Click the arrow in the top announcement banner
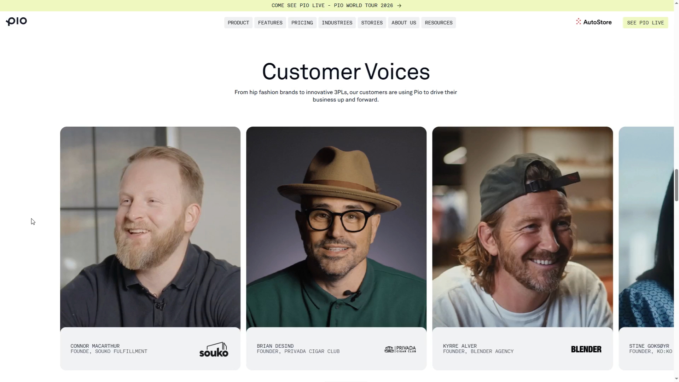 pyautogui.click(x=399, y=6)
